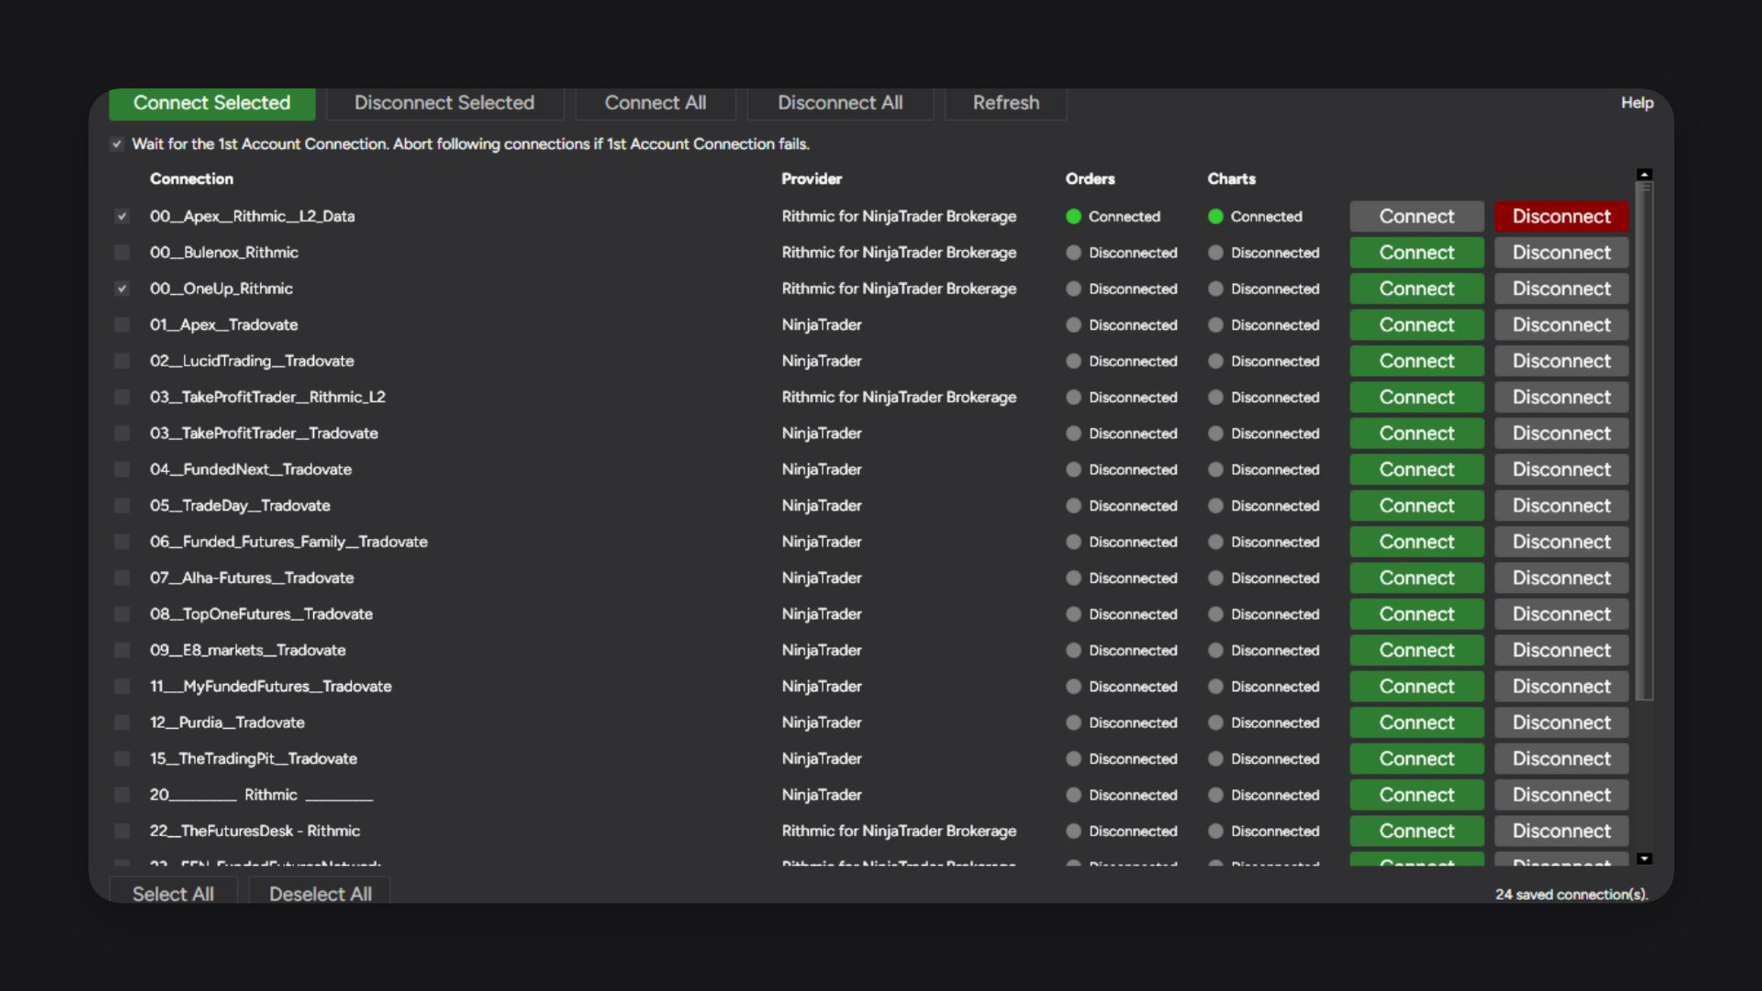
Task: Click the green Orders status dot for 00__Apex__Rithmic__L2_Data
Action: [x=1073, y=217]
